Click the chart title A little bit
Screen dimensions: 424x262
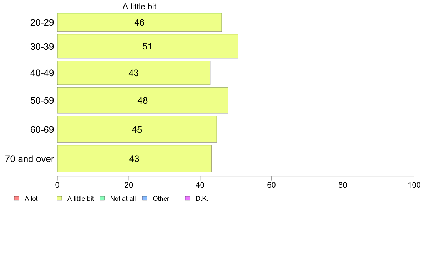(140, 6)
